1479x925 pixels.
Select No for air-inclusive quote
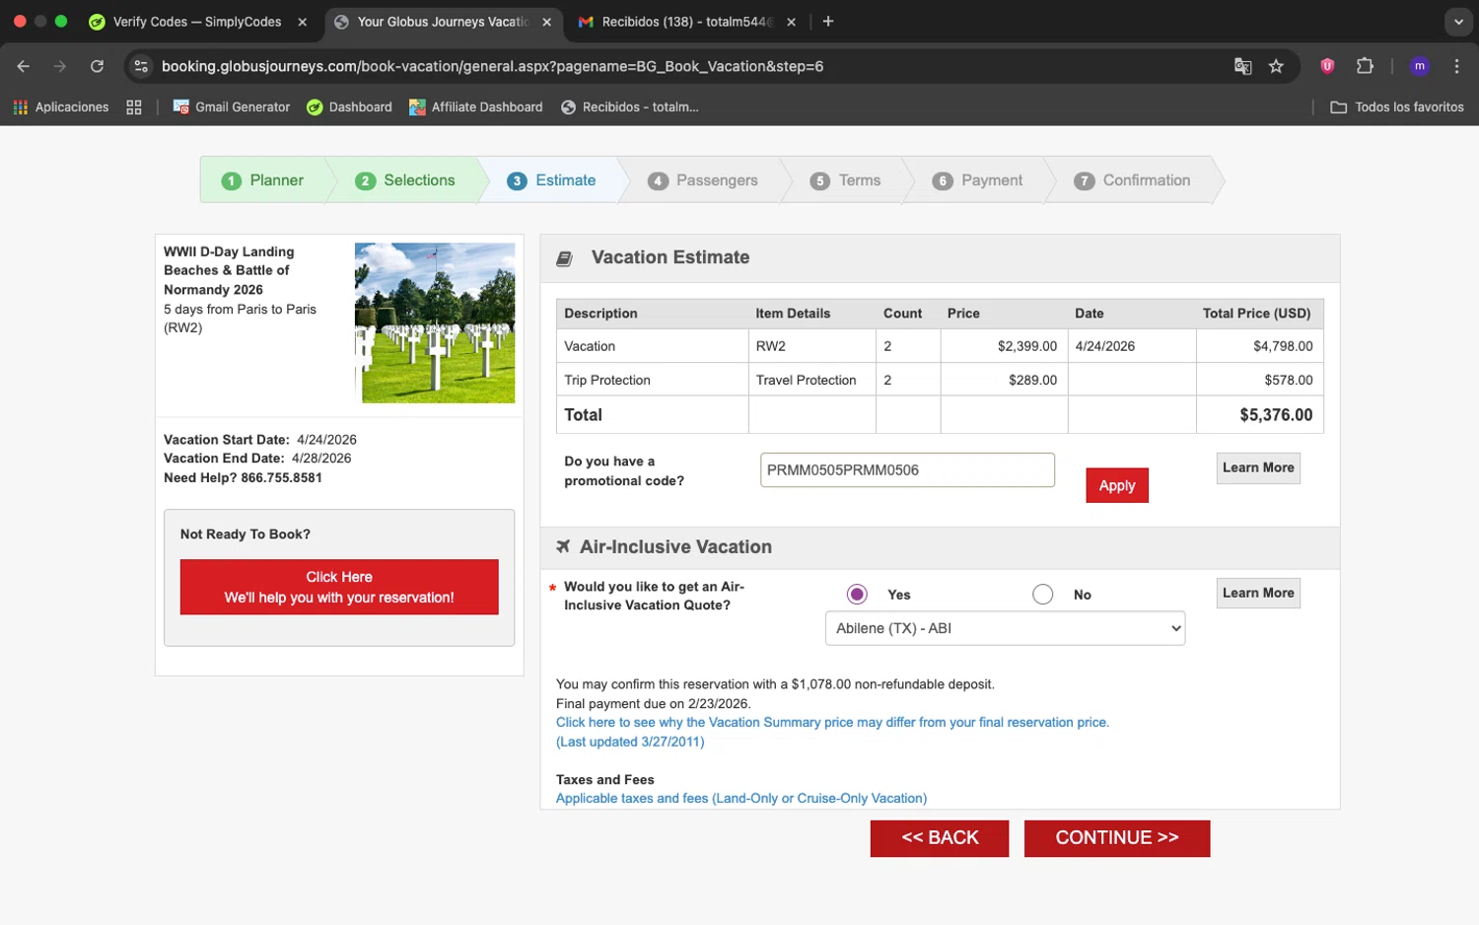(x=1042, y=594)
